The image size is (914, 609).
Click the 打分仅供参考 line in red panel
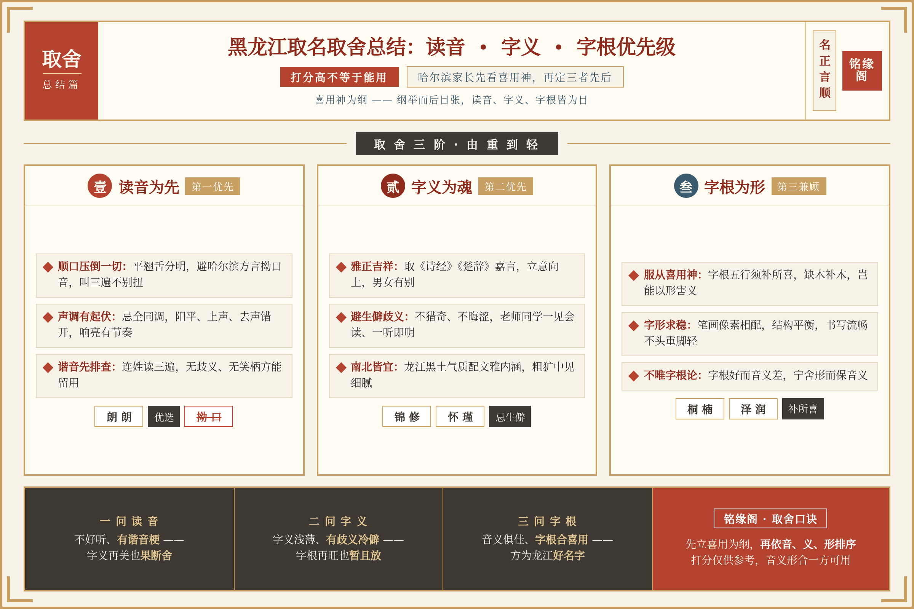(x=770, y=560)
